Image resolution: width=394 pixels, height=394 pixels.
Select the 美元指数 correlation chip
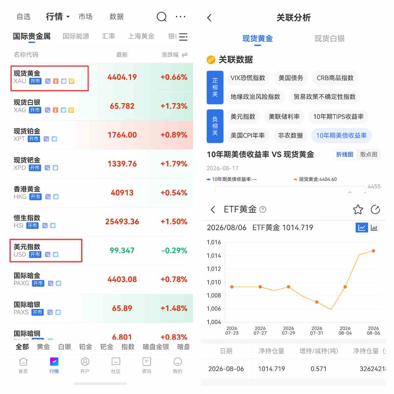tap(243, 117)
